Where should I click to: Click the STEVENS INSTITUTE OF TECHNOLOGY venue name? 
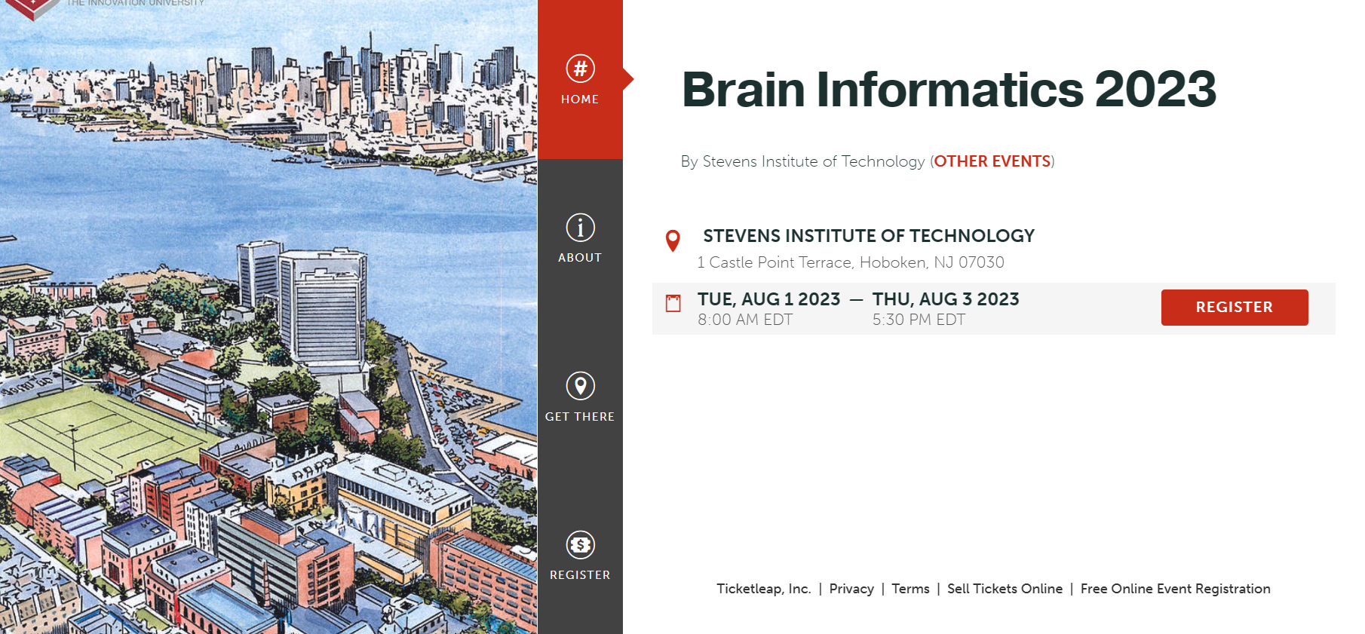coord(869,236)
